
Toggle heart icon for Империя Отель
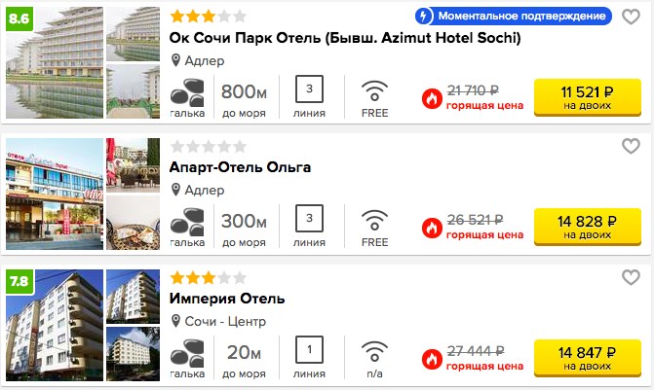tap(631, 277)
